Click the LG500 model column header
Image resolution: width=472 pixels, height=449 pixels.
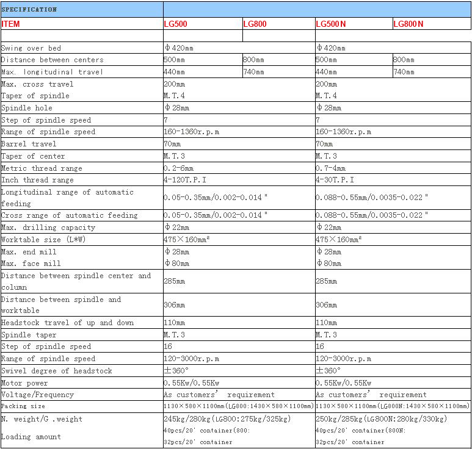coord(176,24)
